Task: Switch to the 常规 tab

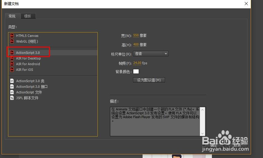Action: [12, 16]
